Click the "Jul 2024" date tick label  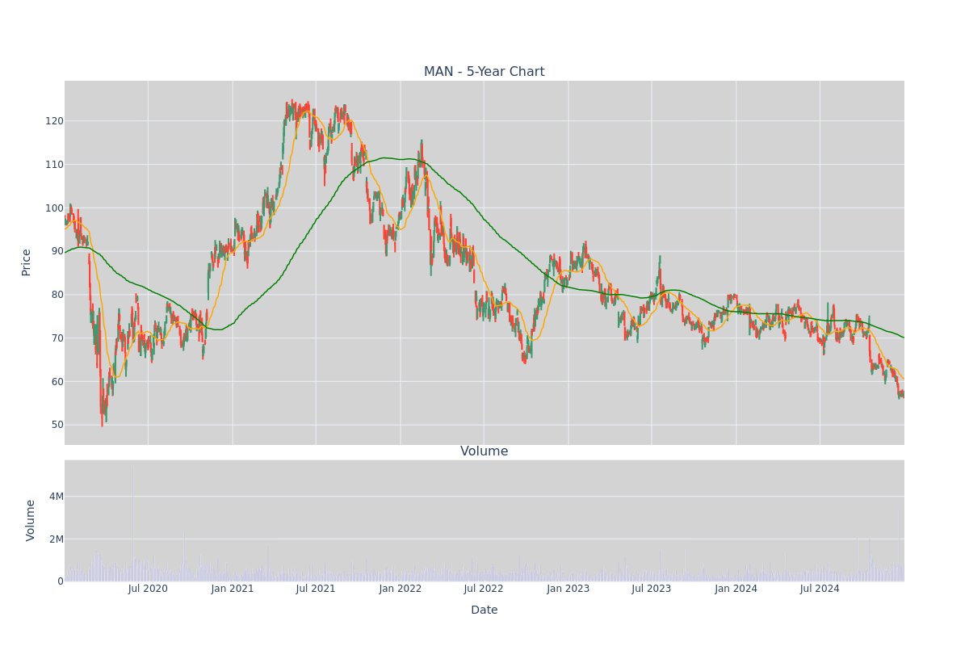820,589
